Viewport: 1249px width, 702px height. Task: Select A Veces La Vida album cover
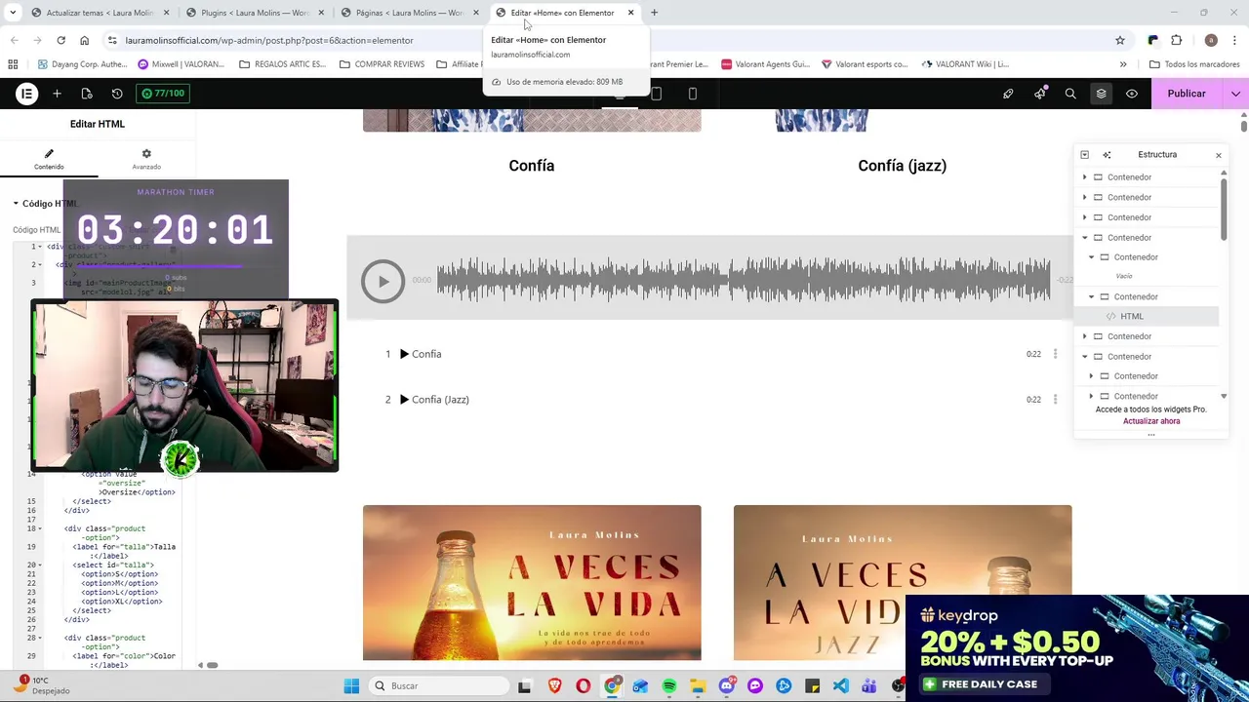click(532, 582)
